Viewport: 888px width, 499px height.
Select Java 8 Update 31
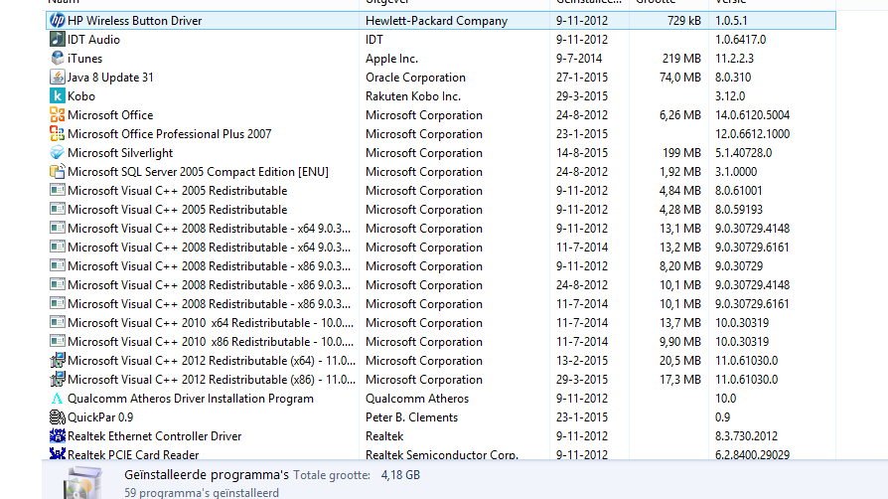(441, 78)
